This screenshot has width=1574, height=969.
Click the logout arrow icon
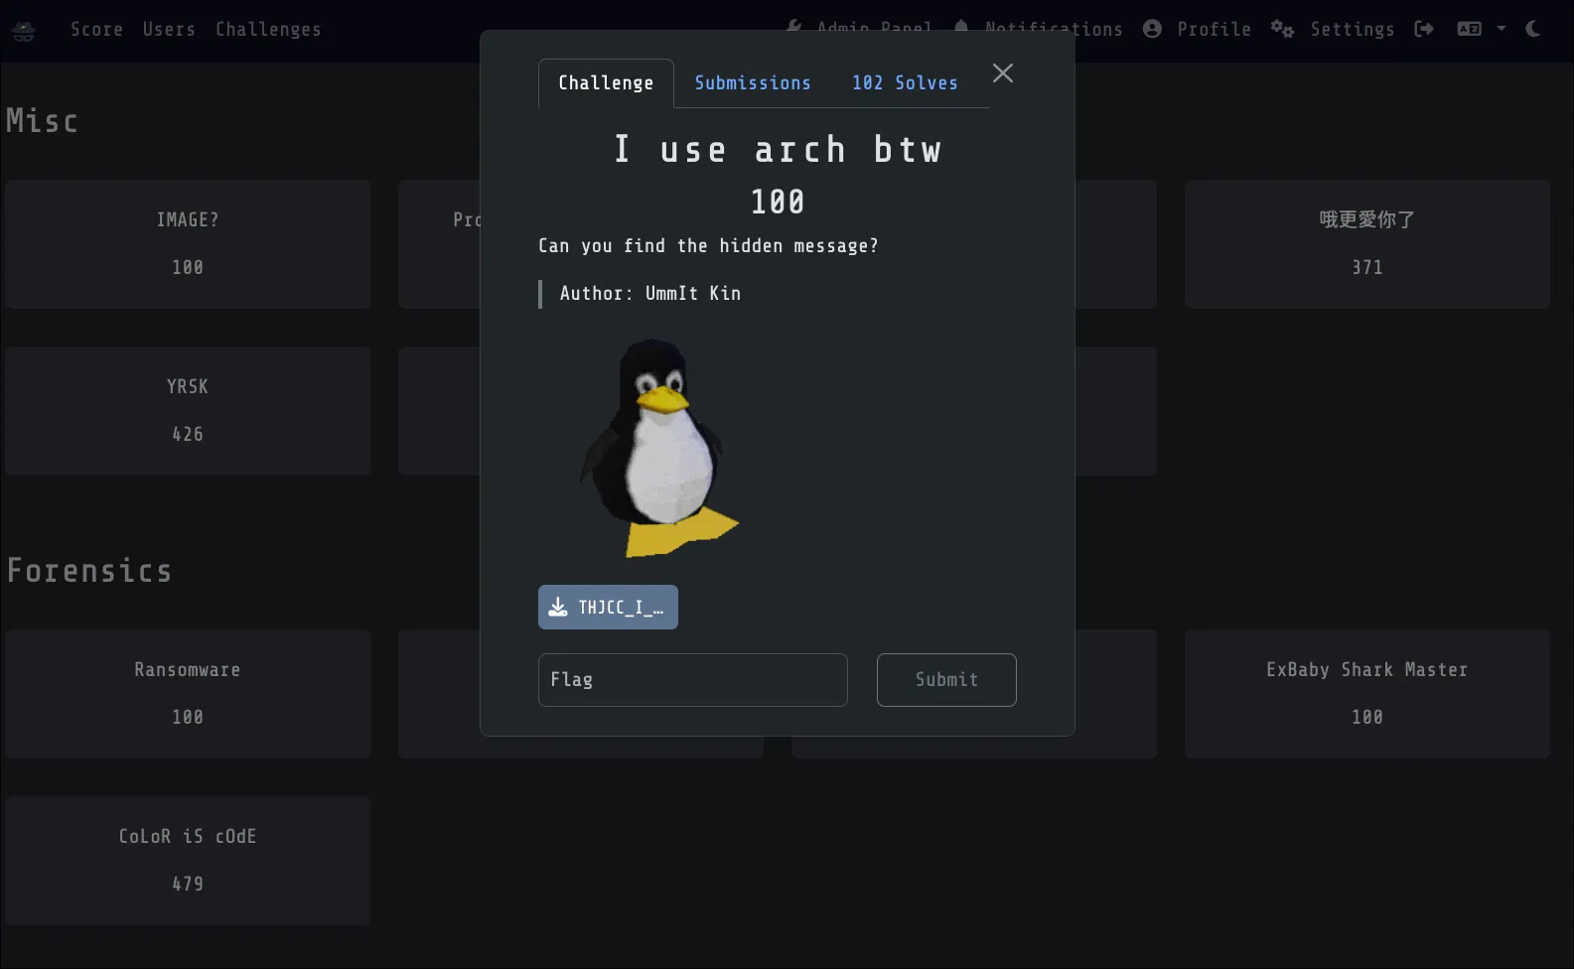tap(1424, 29)
